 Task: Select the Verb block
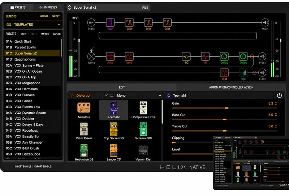click(x=129, y=56)
